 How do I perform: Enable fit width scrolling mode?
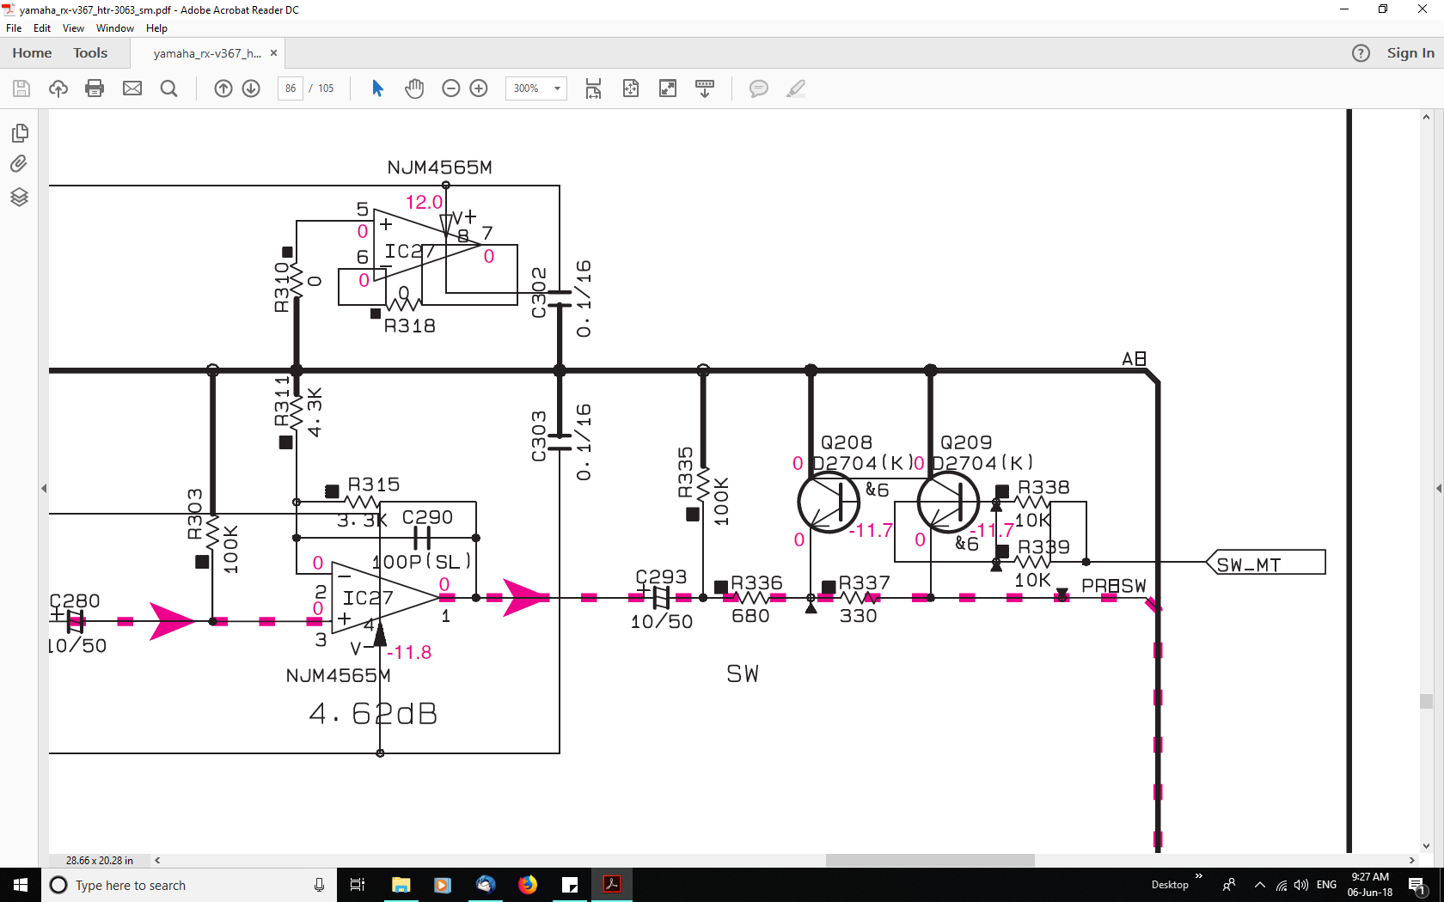coord(593,88)
